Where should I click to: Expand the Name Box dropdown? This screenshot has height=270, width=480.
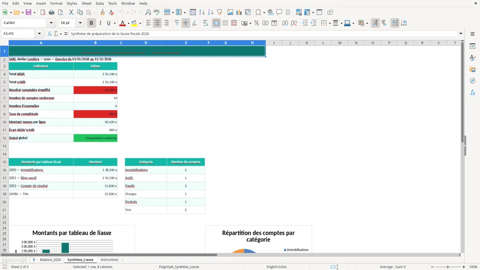pos(39,34)
